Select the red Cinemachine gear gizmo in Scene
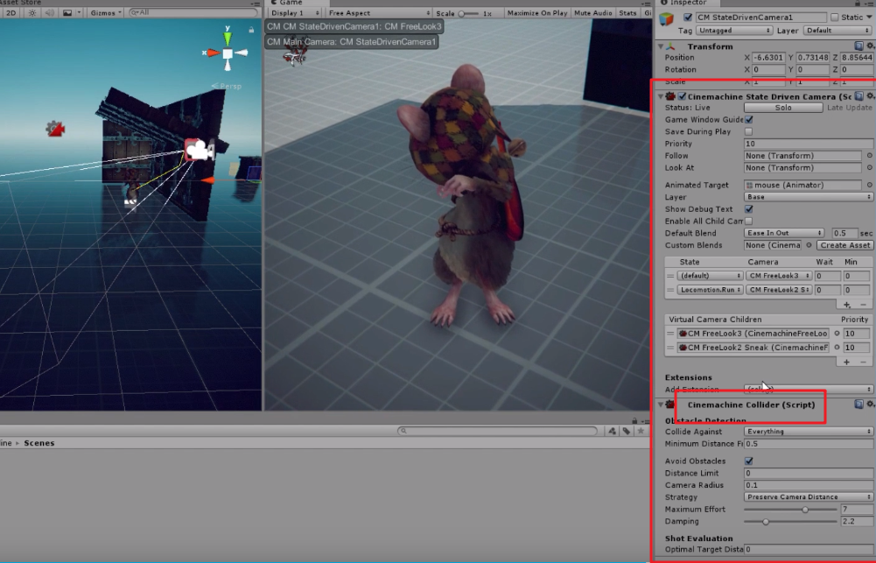876x563 pixels. [x=55, y=130]
